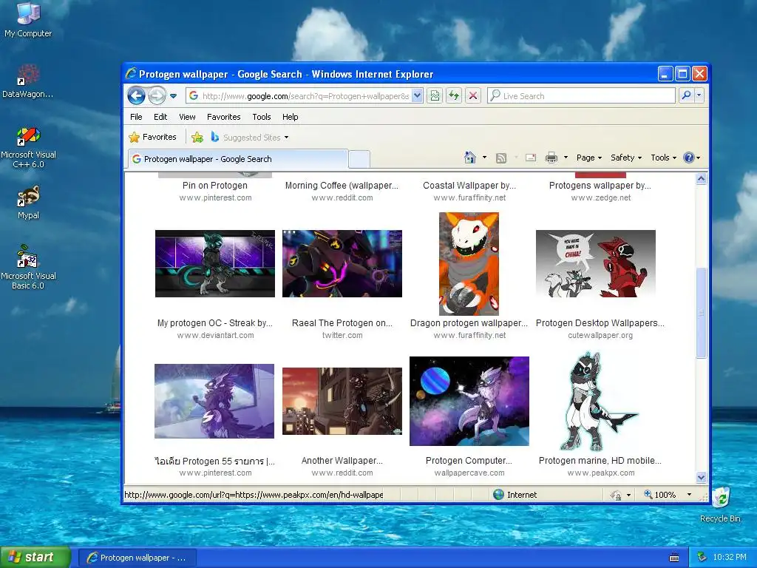Screen dimensions: 757x568
Task: Click the Favorites star button
Action: pyautogui.click(x=152, y=137)
